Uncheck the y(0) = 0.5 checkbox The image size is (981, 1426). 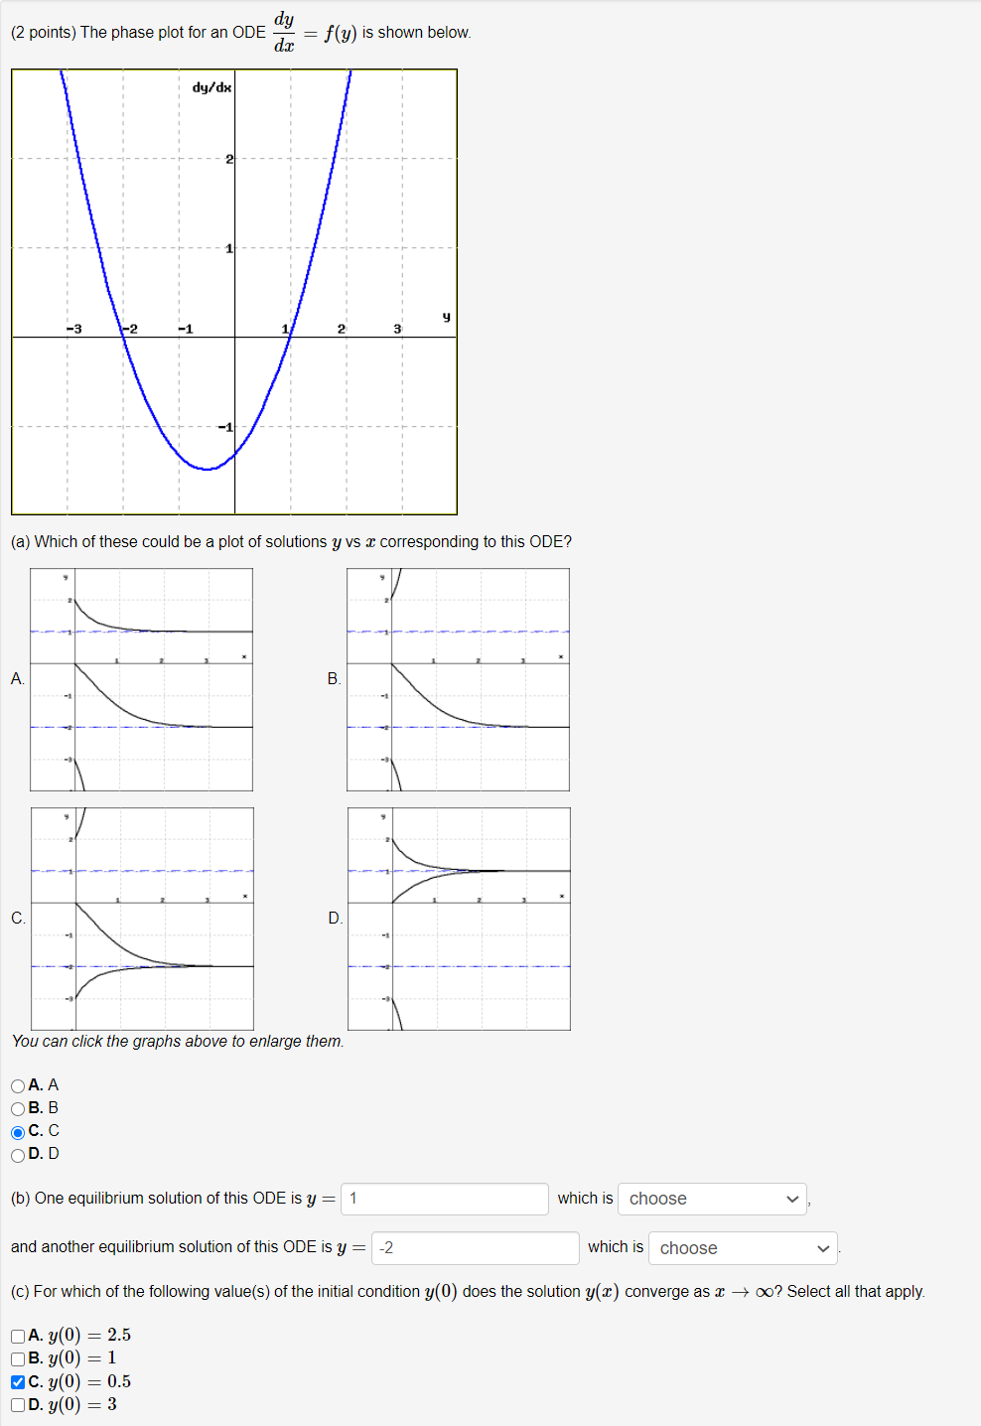coord(18,1381)
